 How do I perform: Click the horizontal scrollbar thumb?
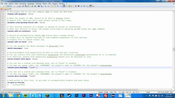tap(70, 89)
